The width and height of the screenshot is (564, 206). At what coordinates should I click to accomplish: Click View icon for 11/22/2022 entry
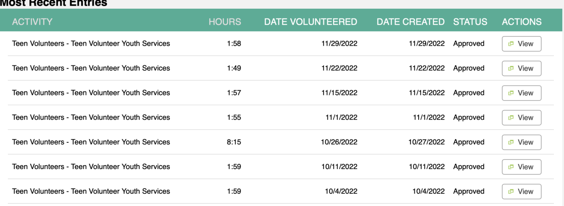click(x=511, y=69)
